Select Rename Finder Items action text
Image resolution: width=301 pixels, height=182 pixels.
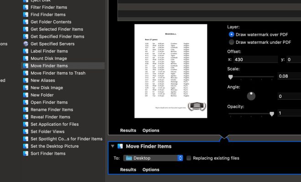coord(52,110)
